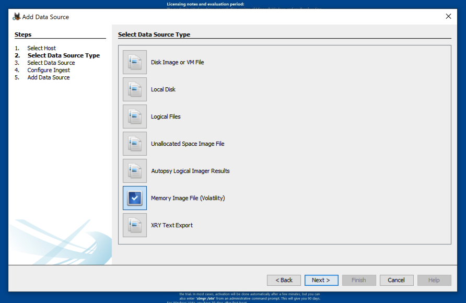
Task: Click the 'Select Data Source Type' panel heading
Action: pyautogui.click(x=154, y=34)
